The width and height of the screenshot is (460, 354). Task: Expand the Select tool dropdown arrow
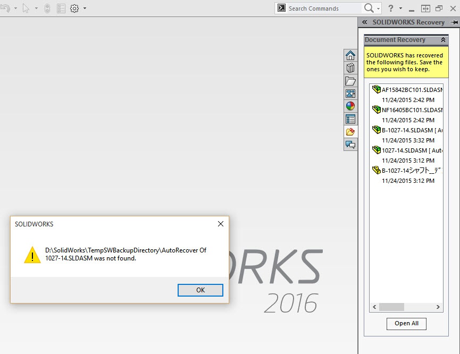[36, 8]
